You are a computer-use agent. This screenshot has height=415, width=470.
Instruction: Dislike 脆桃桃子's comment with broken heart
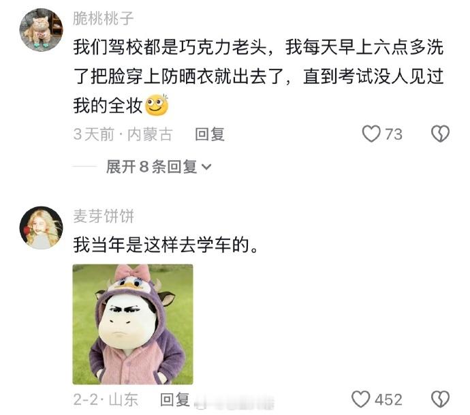440,134
